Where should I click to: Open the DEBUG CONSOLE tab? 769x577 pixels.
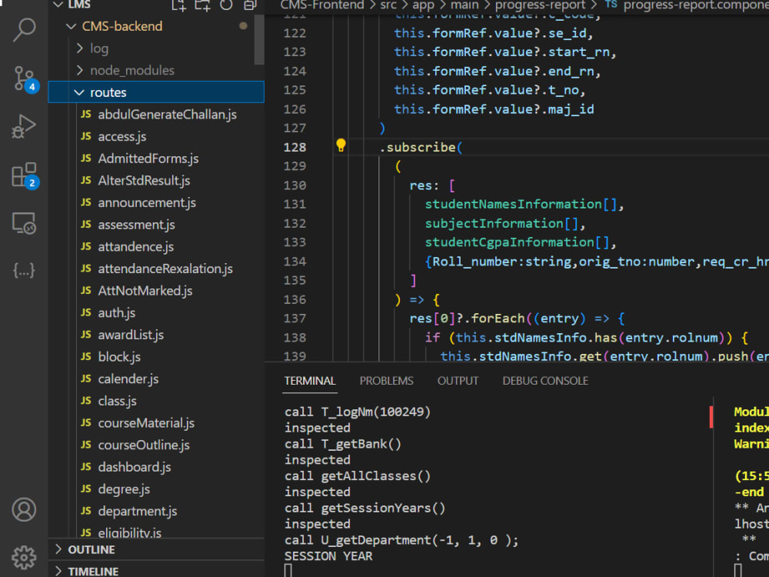(x=544, y=380)
